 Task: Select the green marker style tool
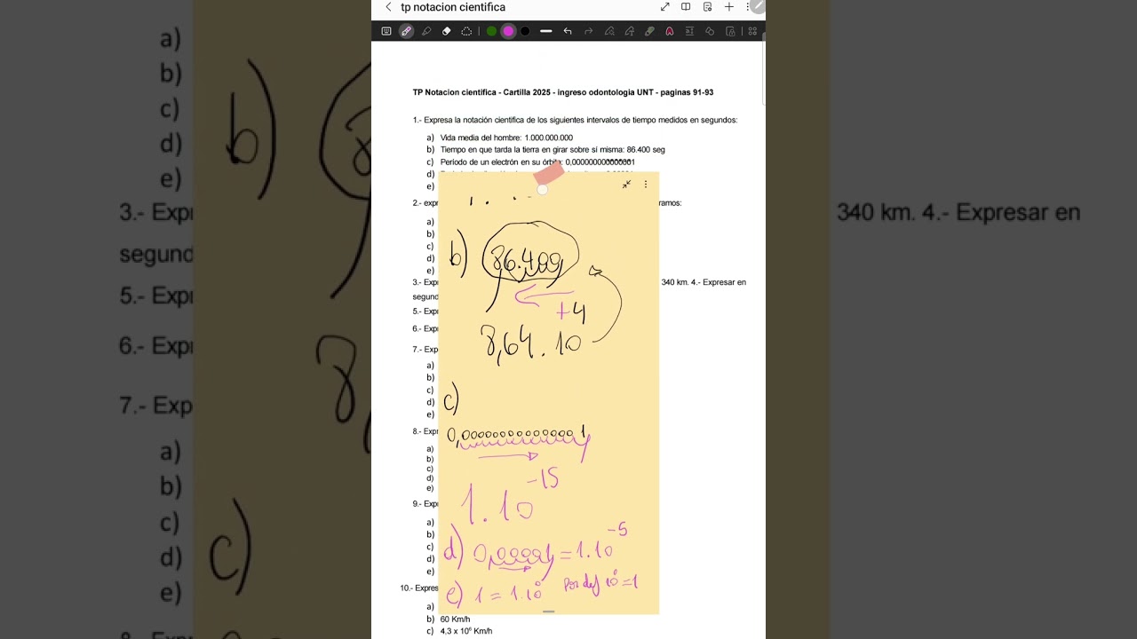[x=649, y=31]
